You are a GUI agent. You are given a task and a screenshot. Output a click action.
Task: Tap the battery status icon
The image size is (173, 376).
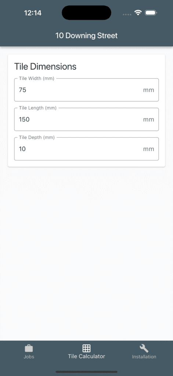151,13
